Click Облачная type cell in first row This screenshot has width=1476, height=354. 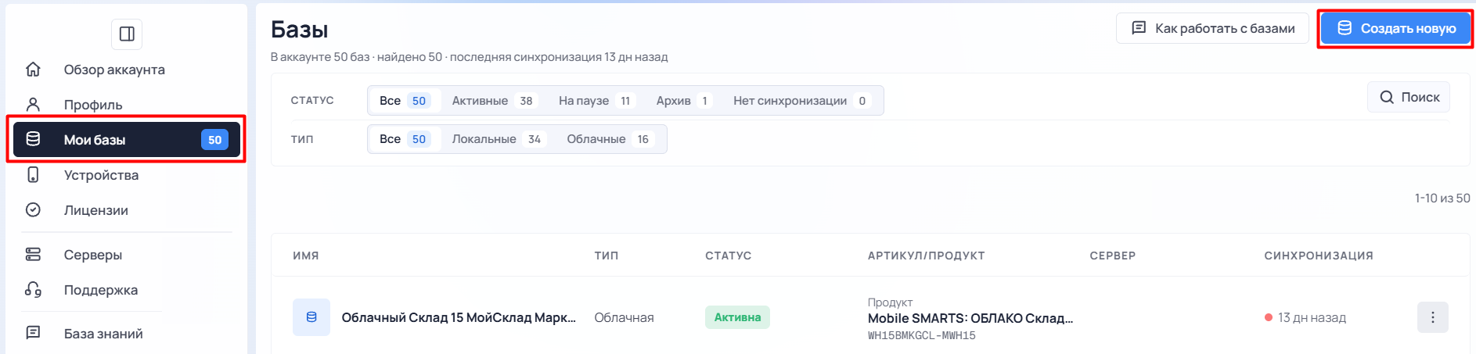pyautogui.click(x=624, y=317)
